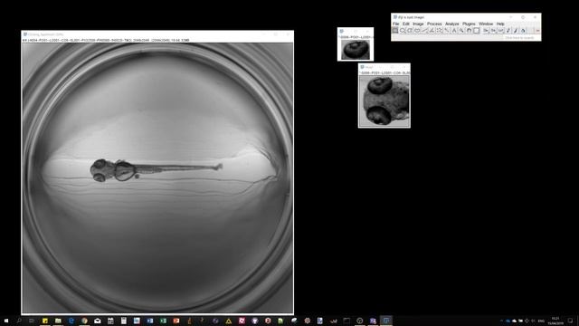Open the Analyze menu in Fiji
Viewport: 579px width, 326px height.
tap(452, 24)
